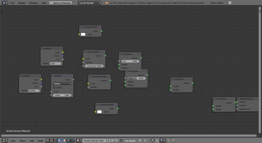Viewport: 262px width, 143px height.
Task: Open the Info editor type selector
Action: click(x=5, y=3)
